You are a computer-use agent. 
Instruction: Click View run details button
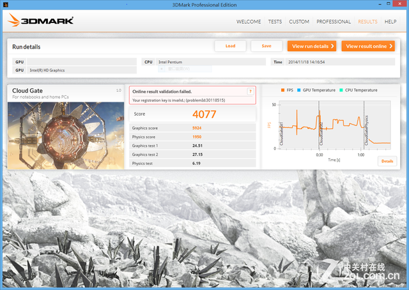tap(312, 46)
